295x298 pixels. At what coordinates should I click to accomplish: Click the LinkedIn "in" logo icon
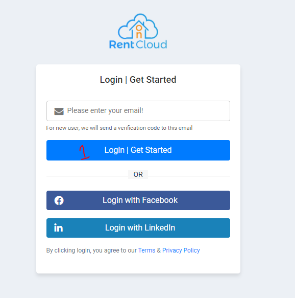pos(58,227)
